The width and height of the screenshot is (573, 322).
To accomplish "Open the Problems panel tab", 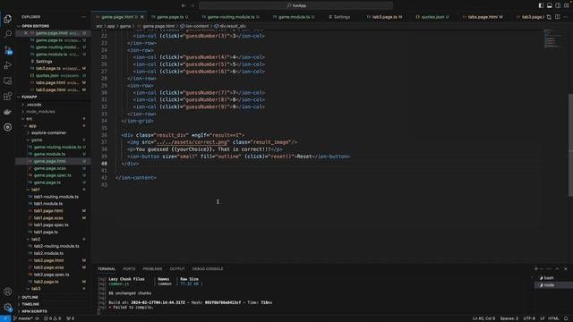I will pyautogui.click(x=152, y=268).
